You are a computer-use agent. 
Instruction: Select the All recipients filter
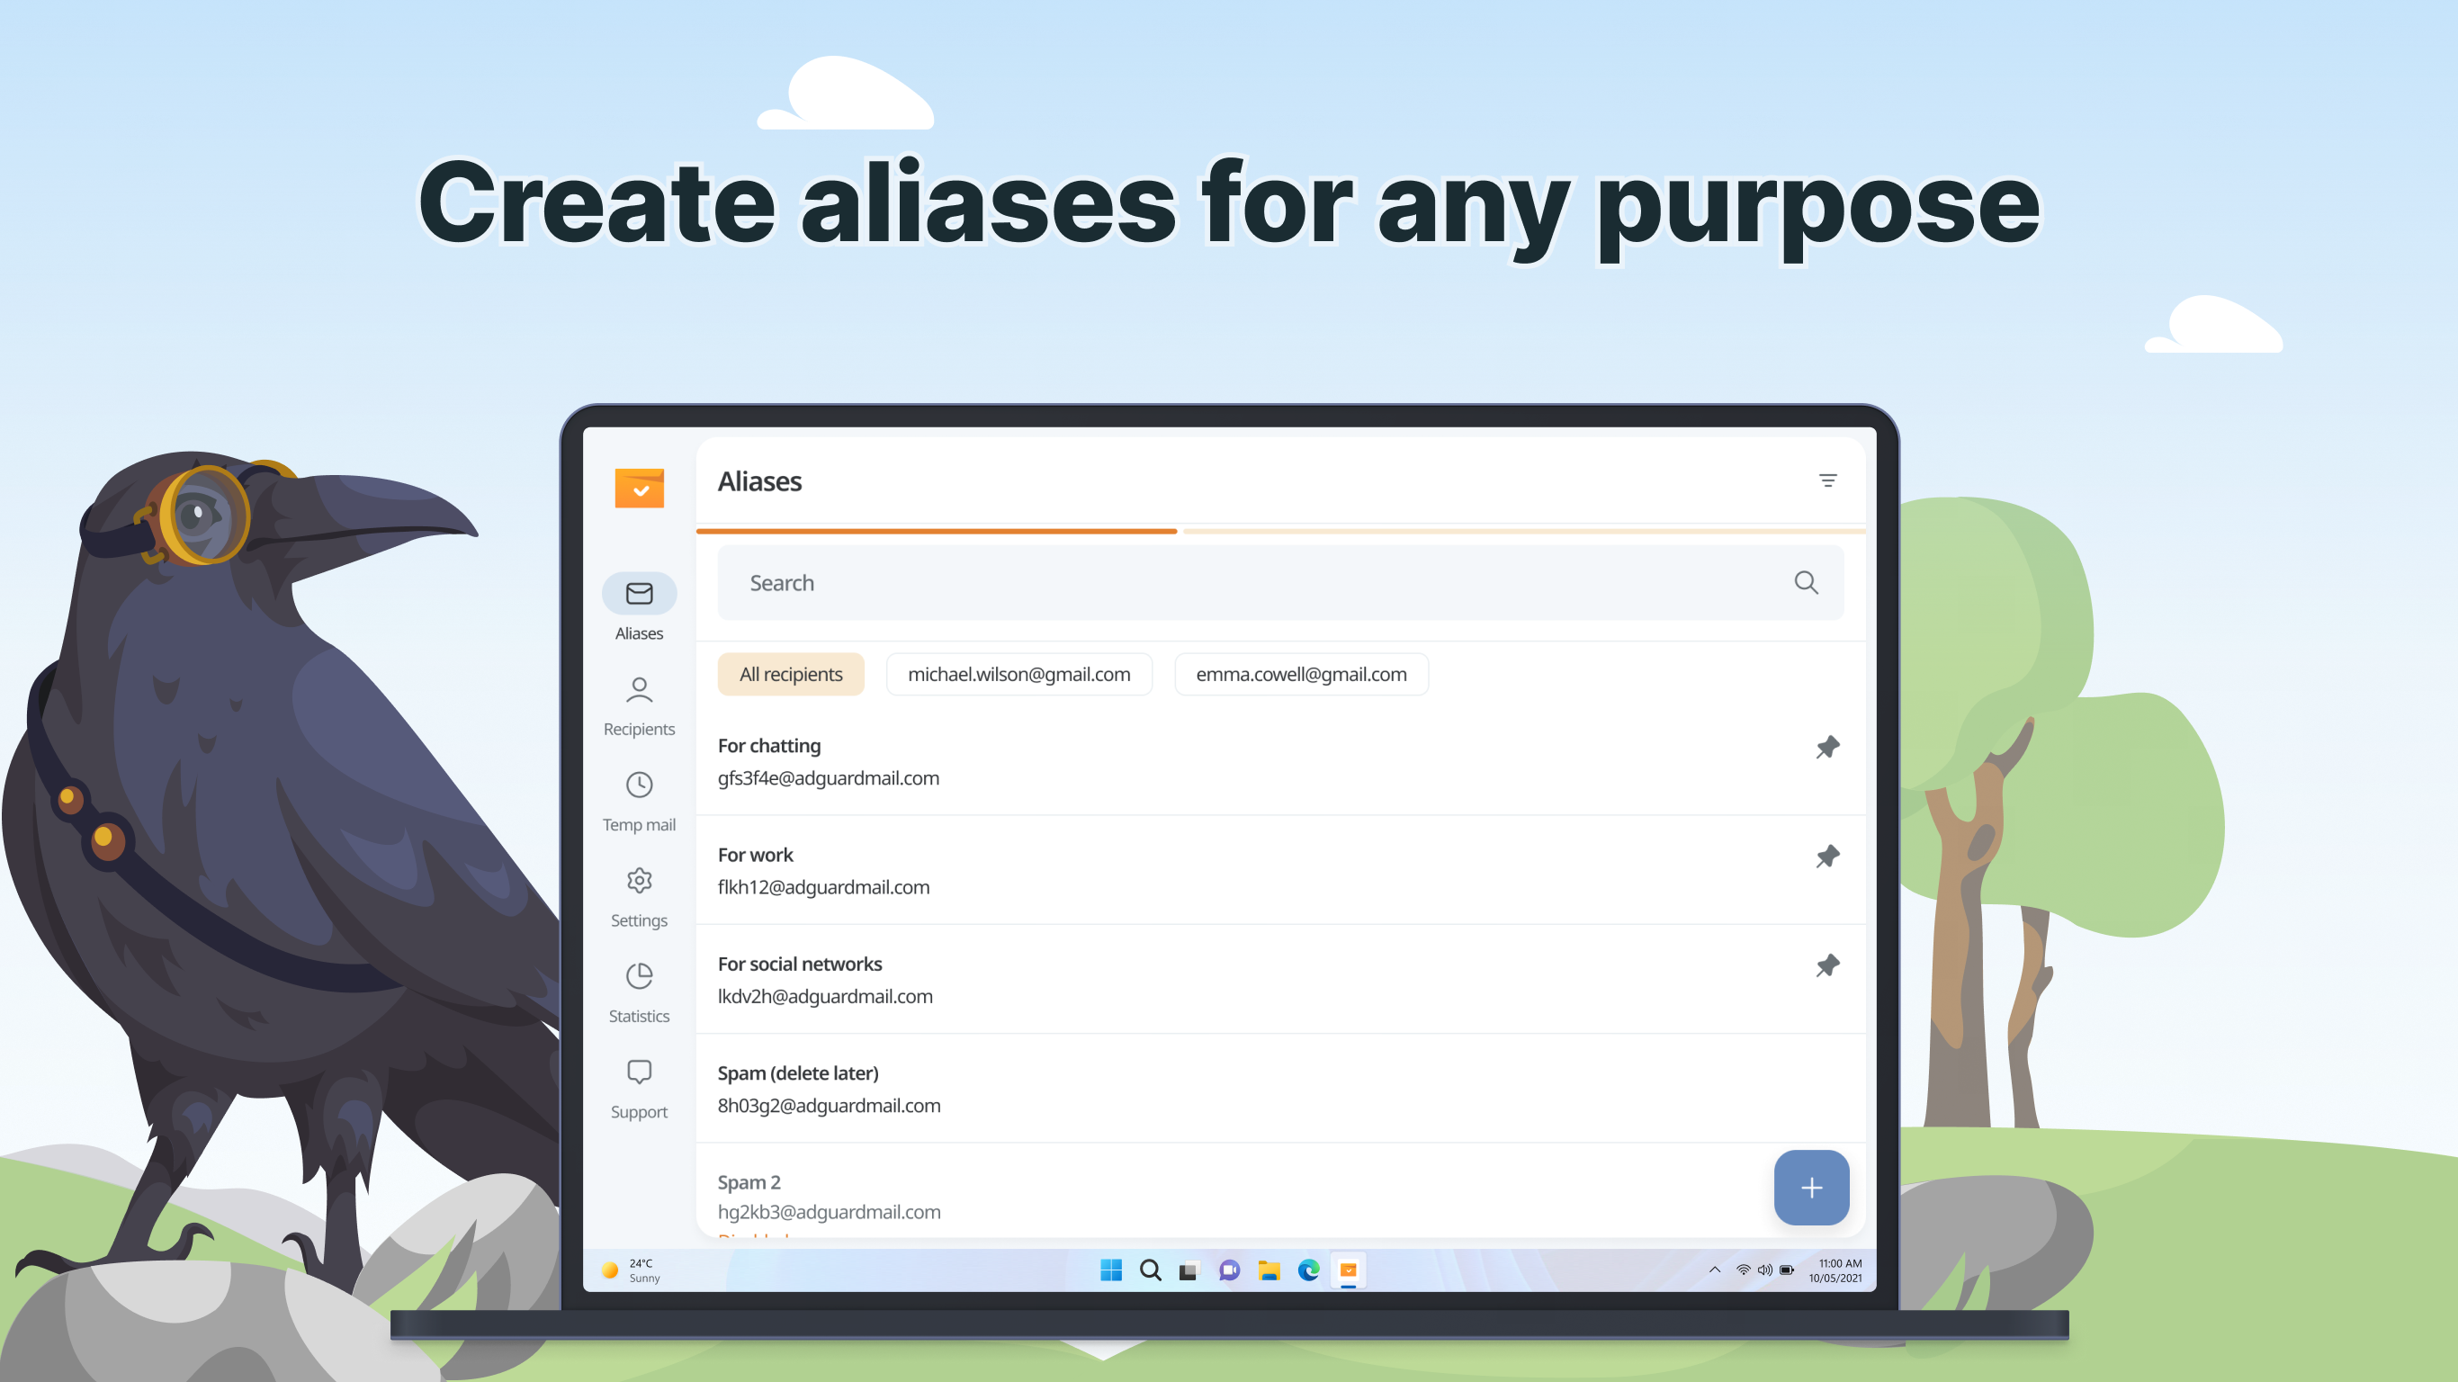(790, 674)
